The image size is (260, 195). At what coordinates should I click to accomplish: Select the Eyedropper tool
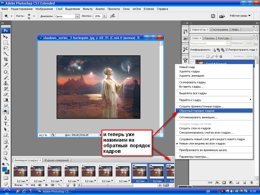pyautogui.click(x=6, y=147)
